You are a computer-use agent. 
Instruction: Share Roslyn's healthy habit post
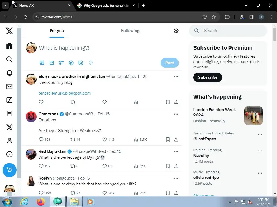click(176, 193)
